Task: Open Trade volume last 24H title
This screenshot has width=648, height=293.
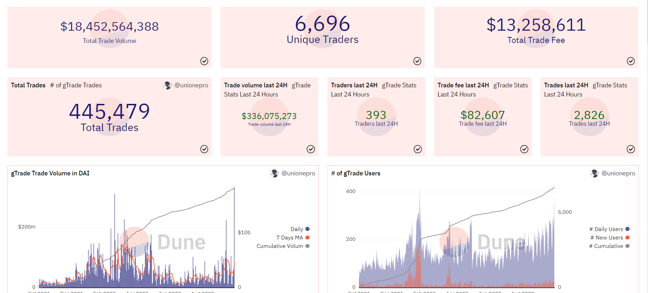Action: (256, 85)
